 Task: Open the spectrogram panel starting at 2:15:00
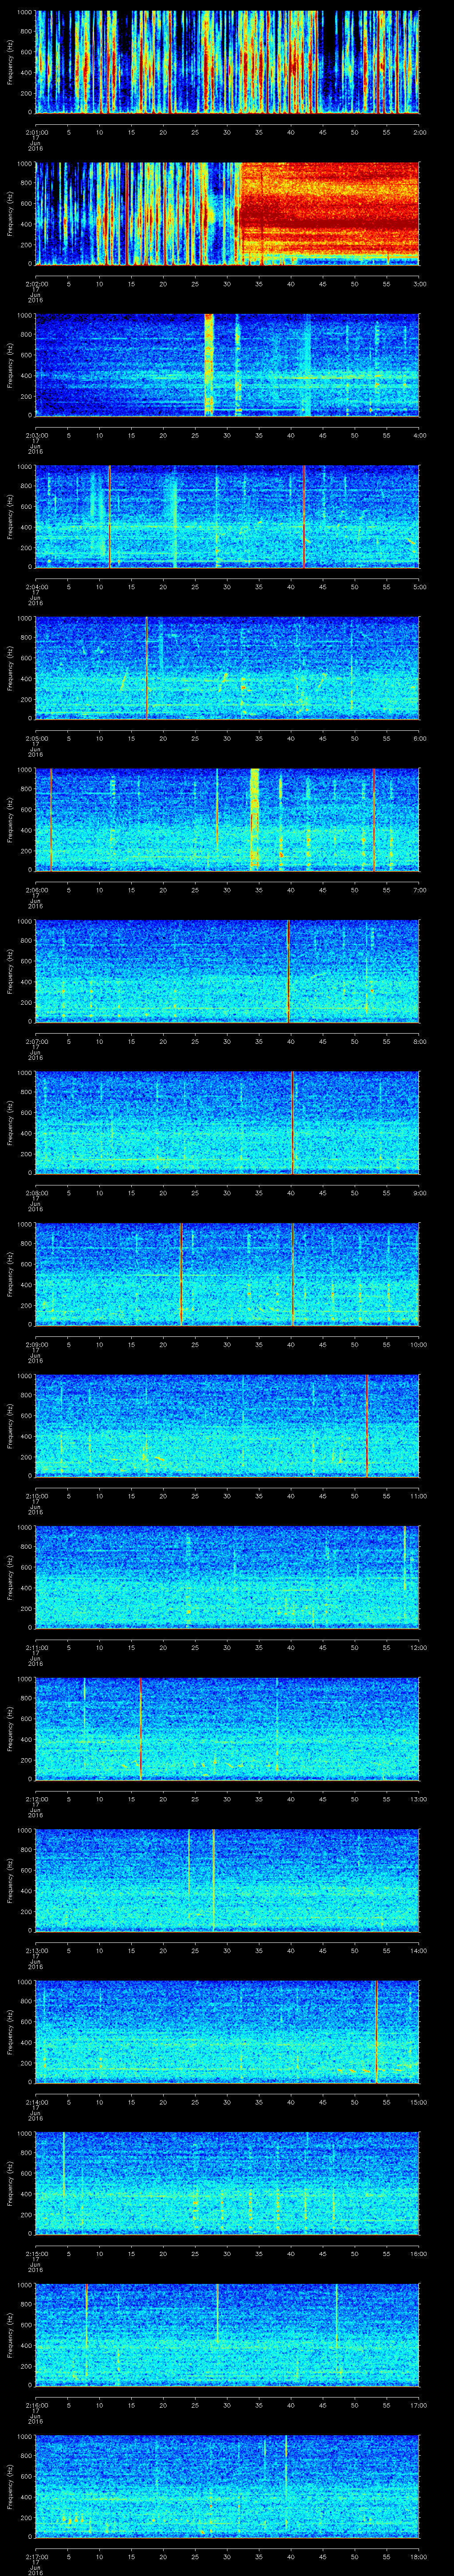point(227,2183)
